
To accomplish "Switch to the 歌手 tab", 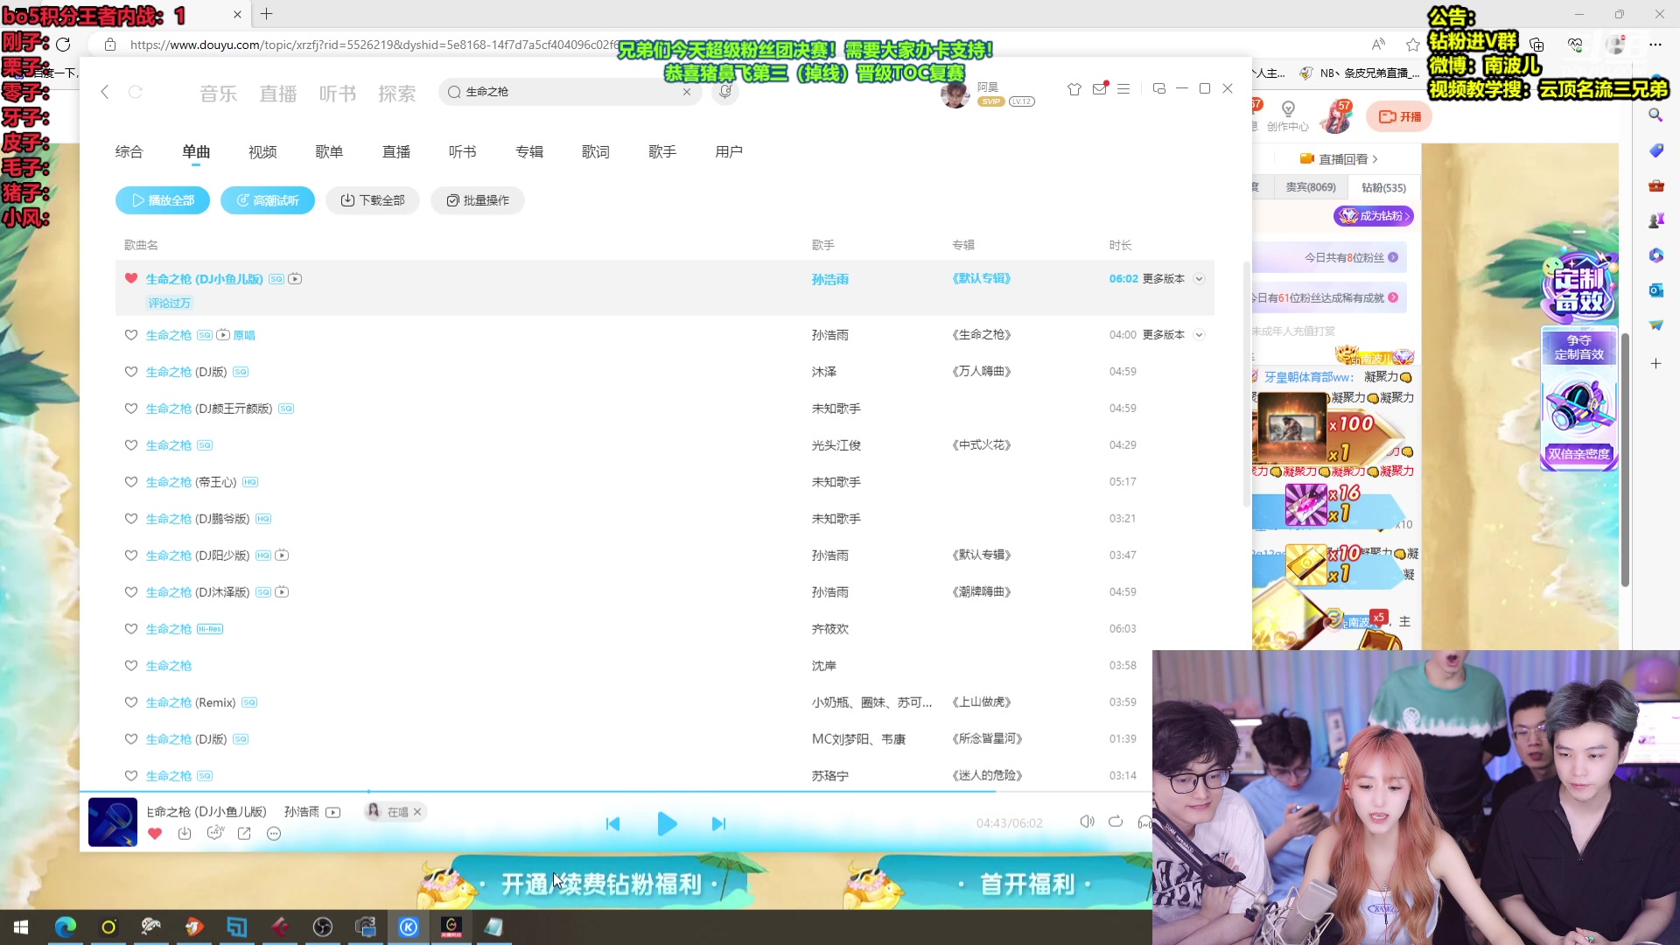I will point(662,152).
